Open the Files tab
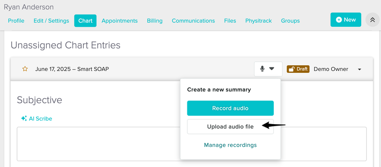381x167 pixels. [230, 21]
